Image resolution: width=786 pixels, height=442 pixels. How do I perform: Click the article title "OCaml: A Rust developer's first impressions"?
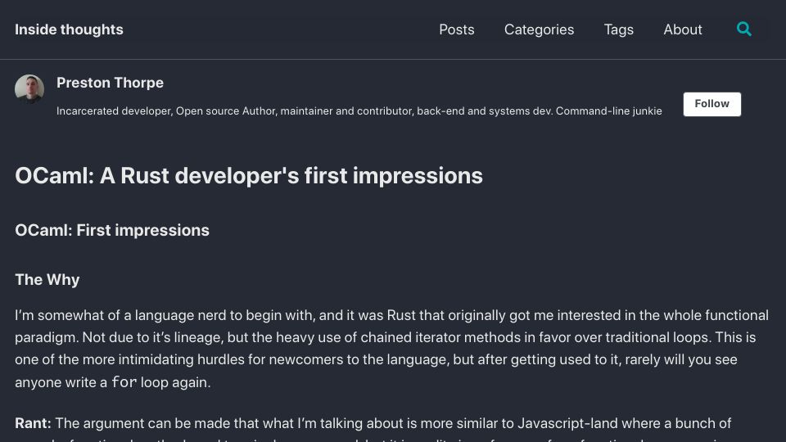[249, 176]
